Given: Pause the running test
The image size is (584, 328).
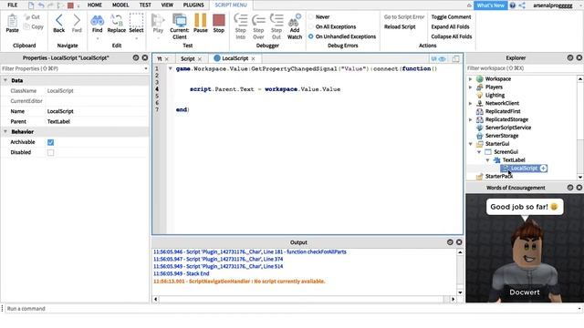Looking at the screenshot, I should [201, 23].
